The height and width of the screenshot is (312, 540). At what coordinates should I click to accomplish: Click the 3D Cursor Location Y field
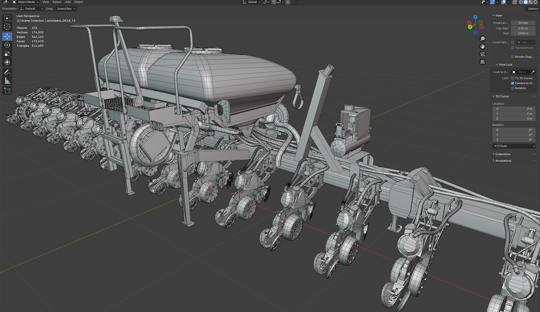tap(514, 114)
